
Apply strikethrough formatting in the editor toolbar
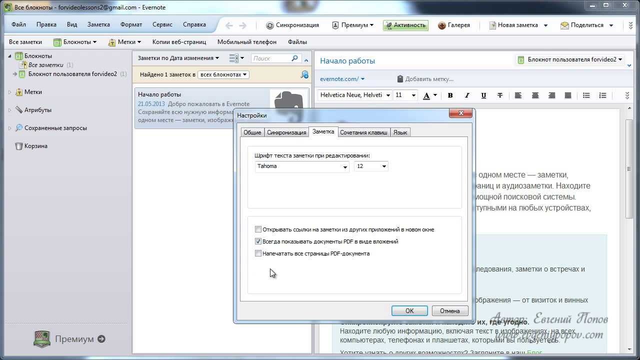click(x=500, y=95)
